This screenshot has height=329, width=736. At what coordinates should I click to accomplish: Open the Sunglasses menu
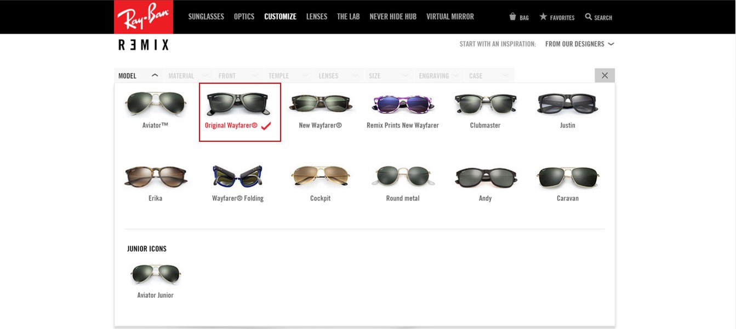pos(206,16)
